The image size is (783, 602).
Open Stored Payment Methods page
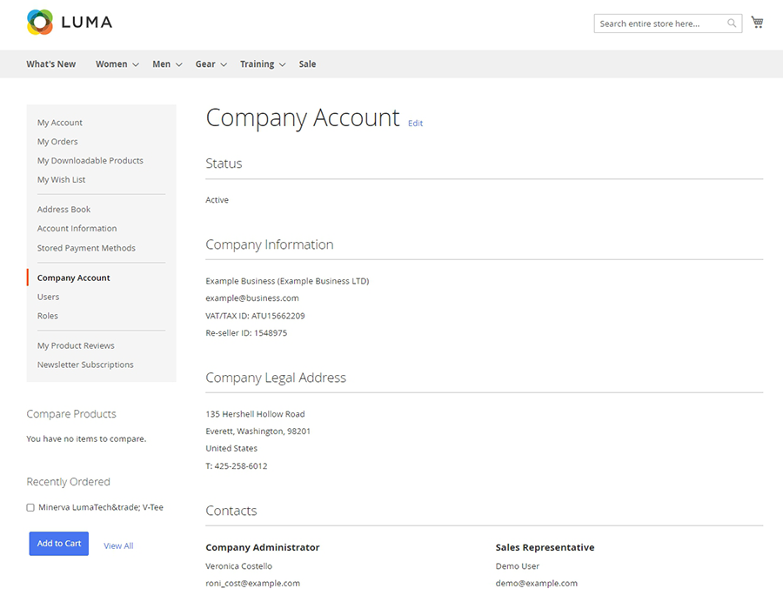point(86,248)
